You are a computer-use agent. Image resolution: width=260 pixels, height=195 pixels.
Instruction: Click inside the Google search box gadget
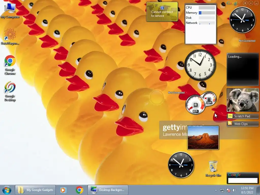pyautogui.click(x=243, y=181)
